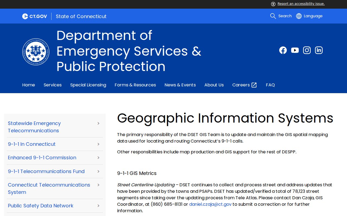347x216 pixels.
Task: Expand the 9-1-1 In Connecticut chevron
Action: pyautogui.click(x=98, y=144)
